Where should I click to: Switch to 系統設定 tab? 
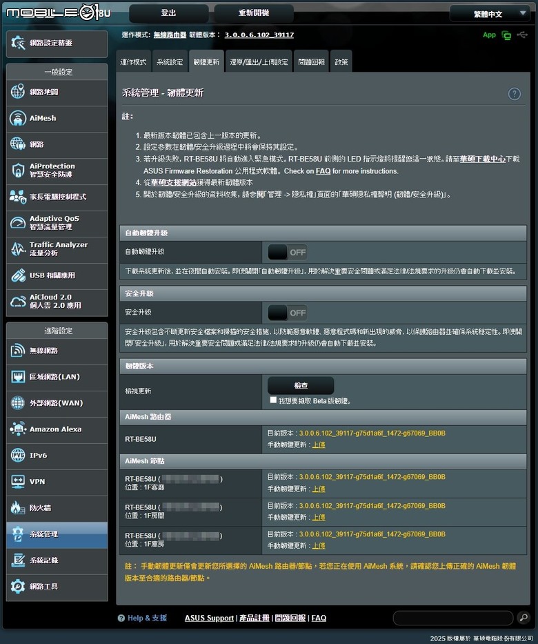click(x=170, y=61)
